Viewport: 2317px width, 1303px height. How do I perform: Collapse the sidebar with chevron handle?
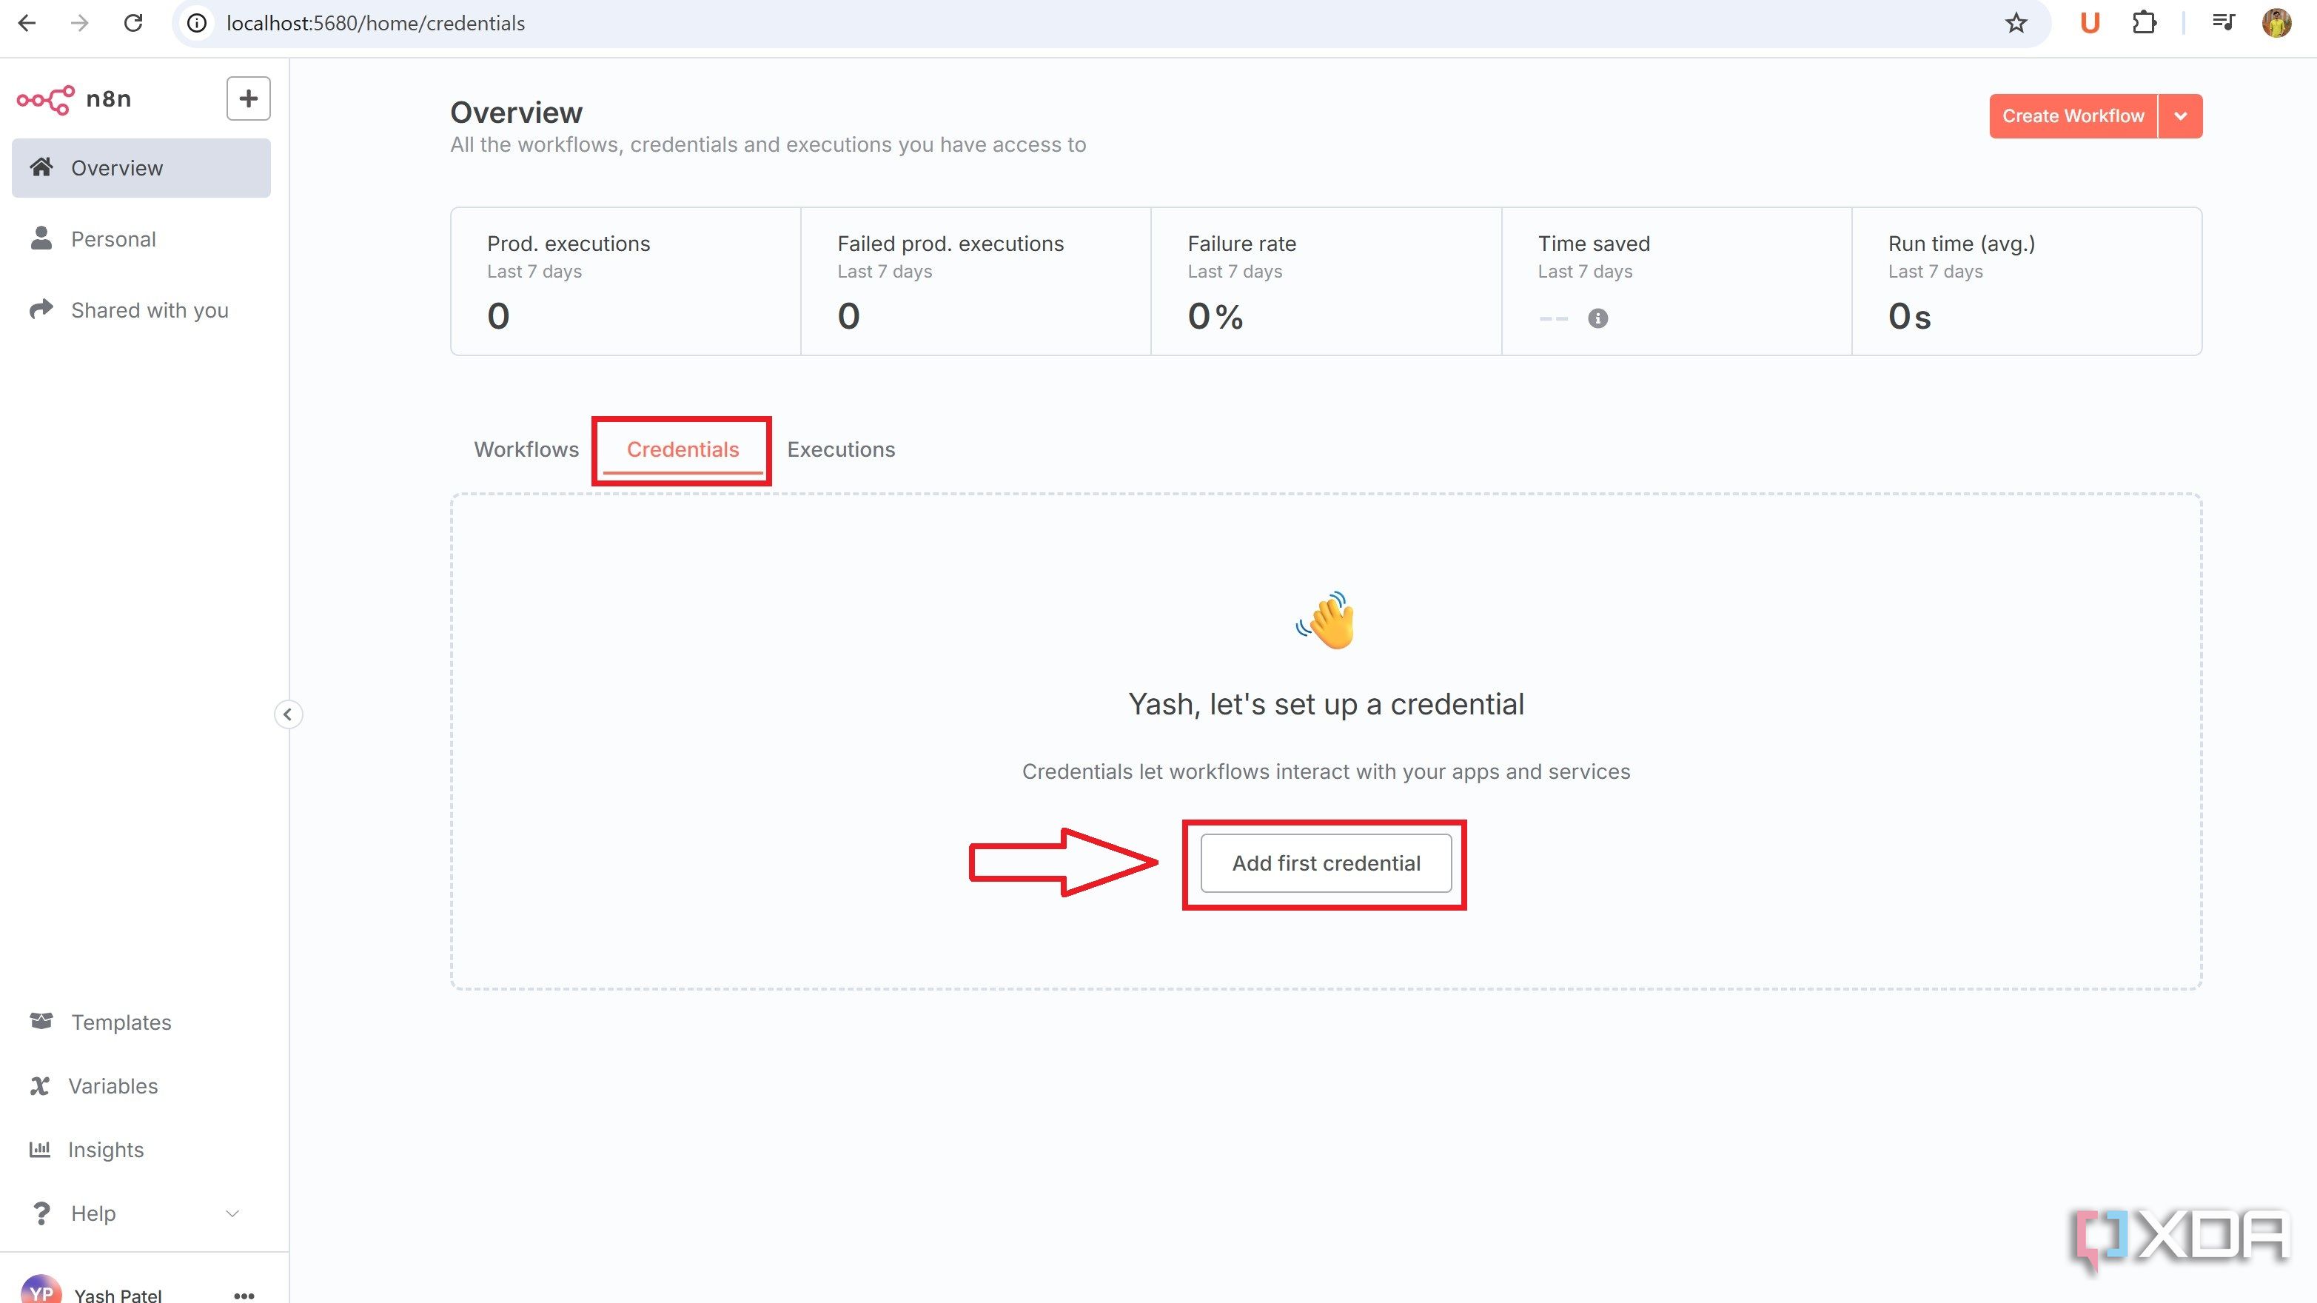(x=288, y=714)
